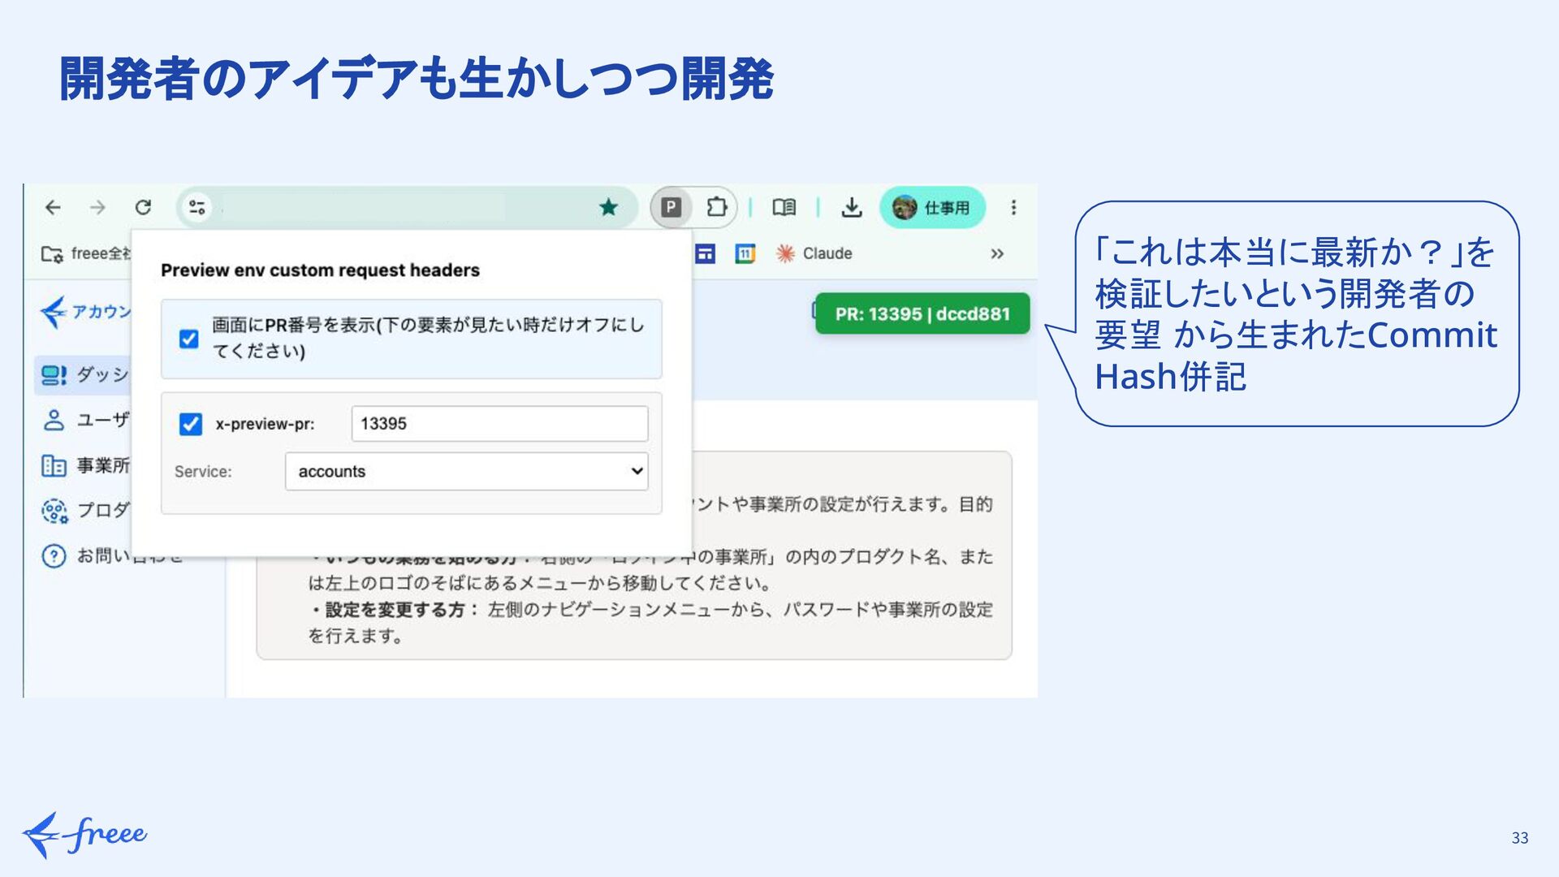
Task: Click the x-preview-pr number input field
Action: tap(499, 424)
